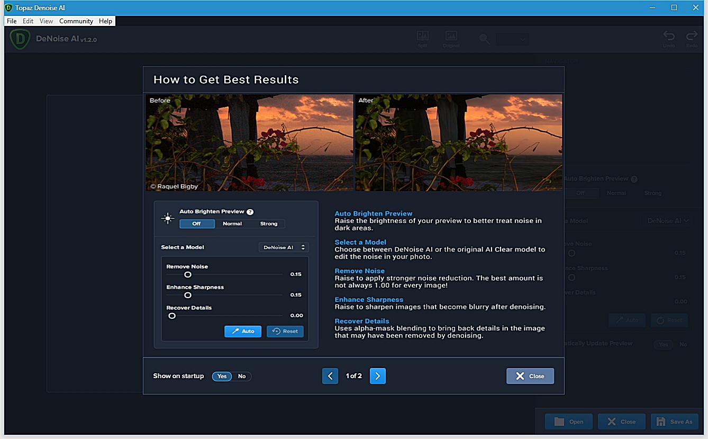Click the blue "Remove Noise" heading
Screen dimensions: 708x439
360,271
